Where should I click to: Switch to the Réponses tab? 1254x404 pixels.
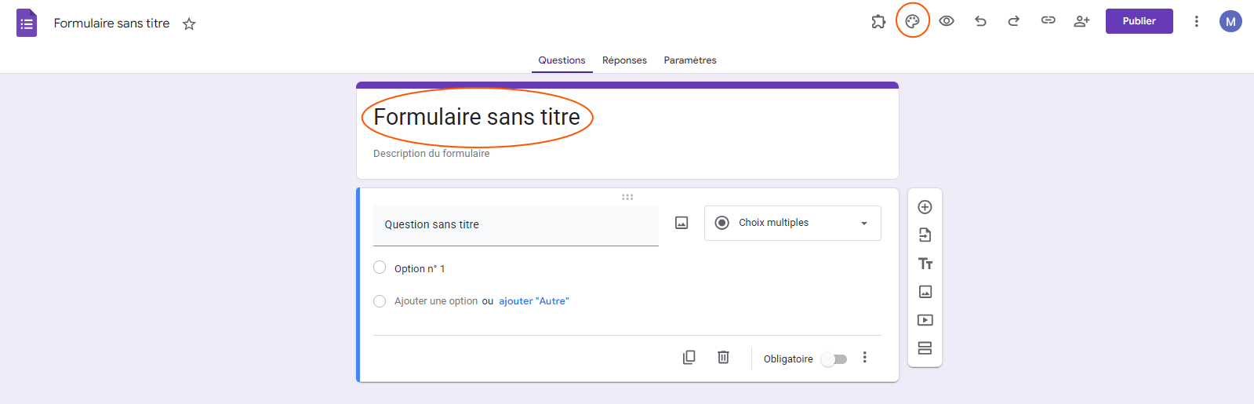pos(624,60)
